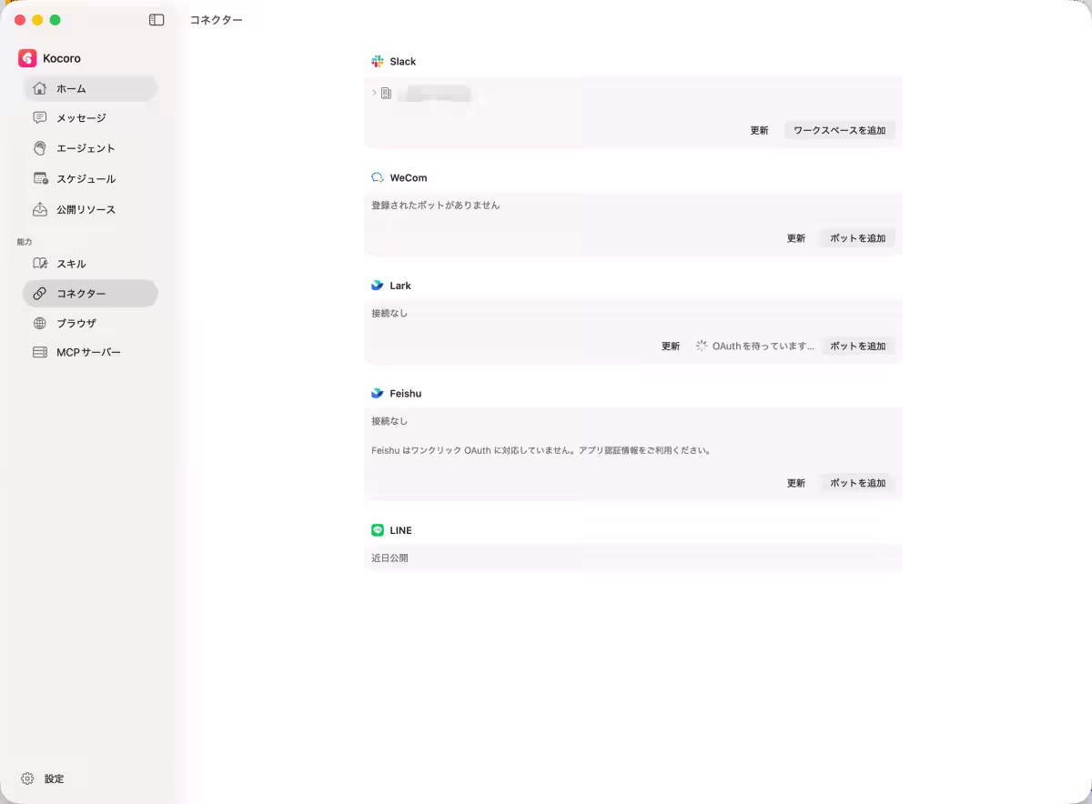This screenshot has width=1092, height=804.
Task: Click the green window zoom button
Action: 56,19
